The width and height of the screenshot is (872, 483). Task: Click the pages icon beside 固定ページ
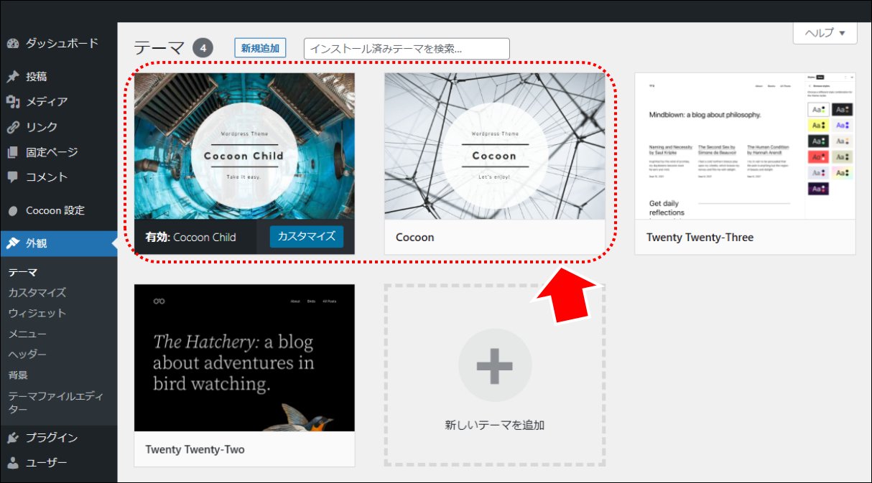(x=13, y=152)
